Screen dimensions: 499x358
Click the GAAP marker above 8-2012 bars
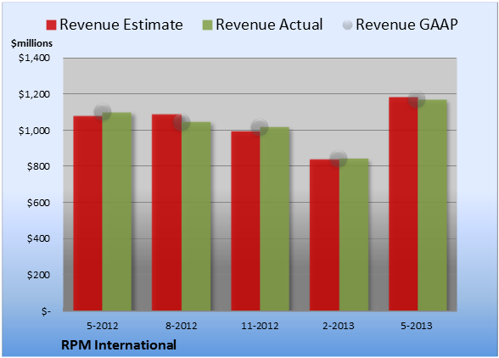[x=182, y=122]
